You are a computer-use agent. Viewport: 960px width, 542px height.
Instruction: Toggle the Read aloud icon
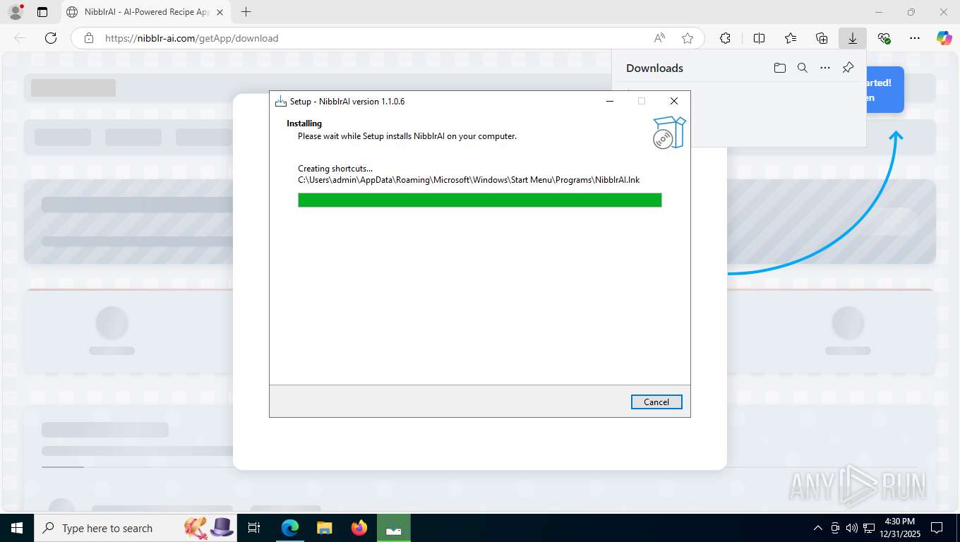click(x=659, y=38)
